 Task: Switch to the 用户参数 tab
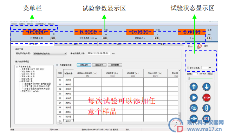click(x=33, y=44)
